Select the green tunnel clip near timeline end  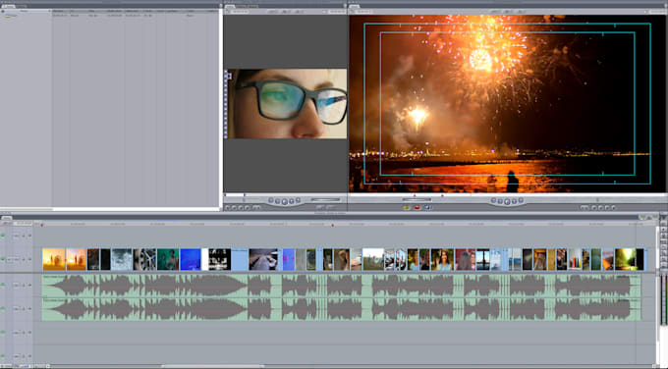click(626, 259)
